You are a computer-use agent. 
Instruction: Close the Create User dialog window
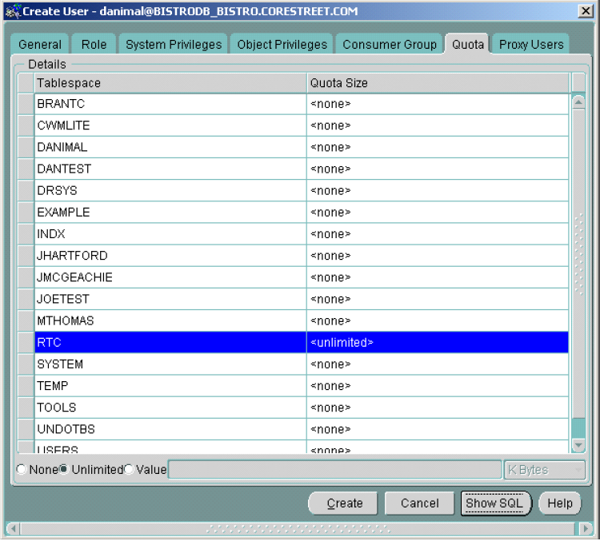coord(586,11)
